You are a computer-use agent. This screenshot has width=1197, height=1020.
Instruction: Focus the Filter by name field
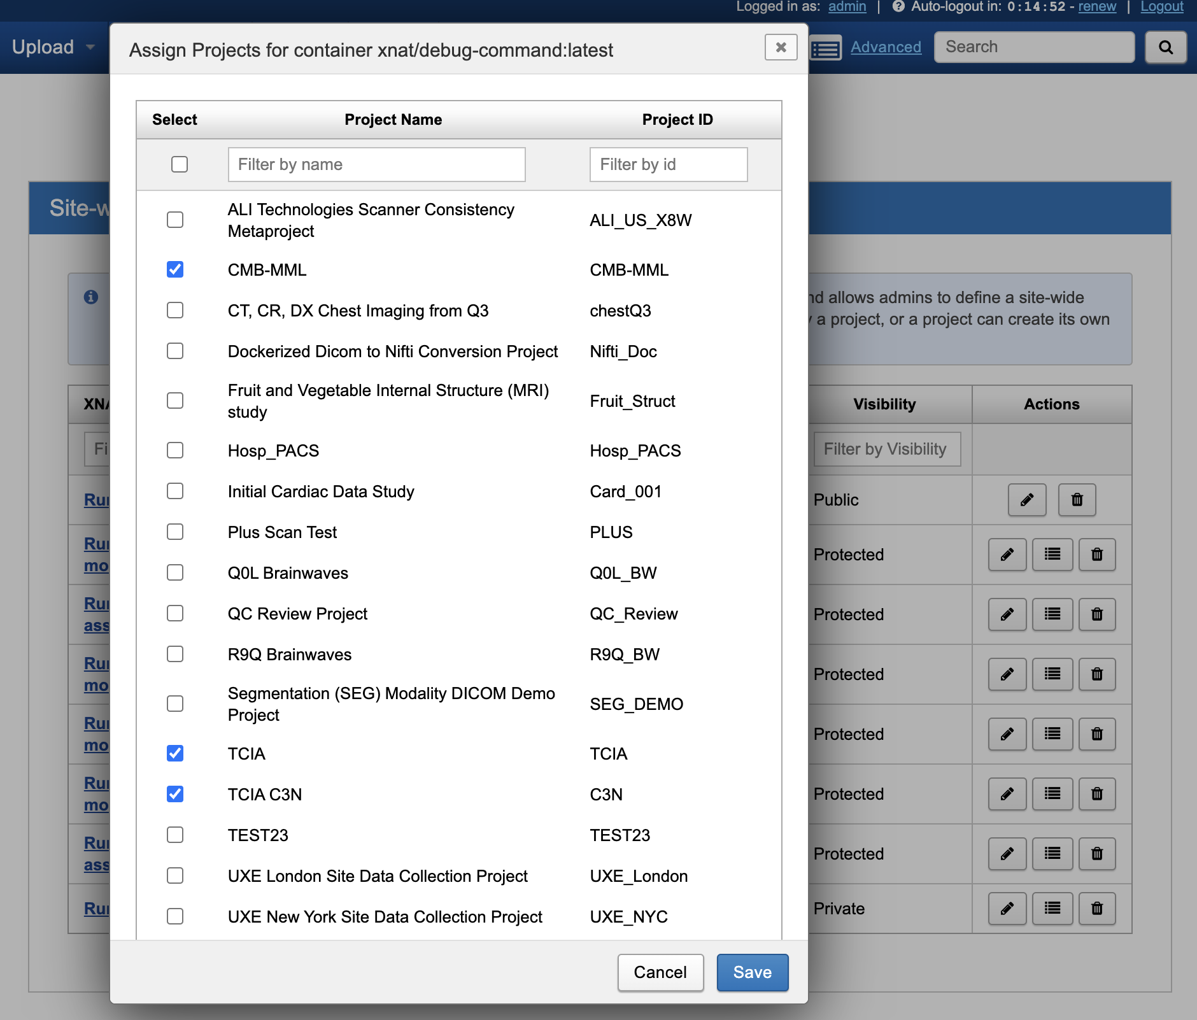pos(376,164)
